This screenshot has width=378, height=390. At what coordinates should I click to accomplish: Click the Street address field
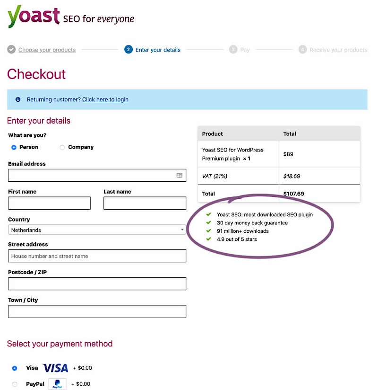click(97, 256)
